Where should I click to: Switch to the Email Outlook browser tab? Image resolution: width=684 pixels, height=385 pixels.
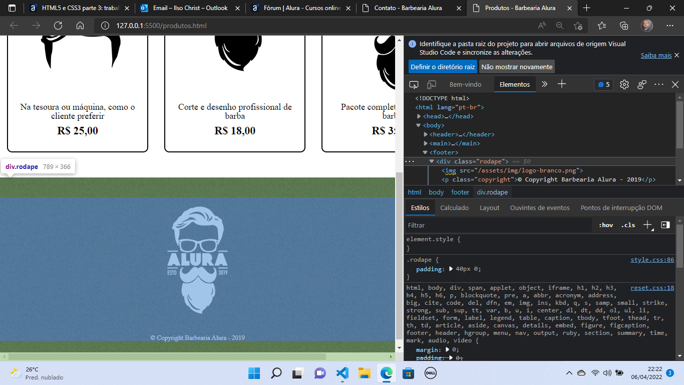click(190, 8)
